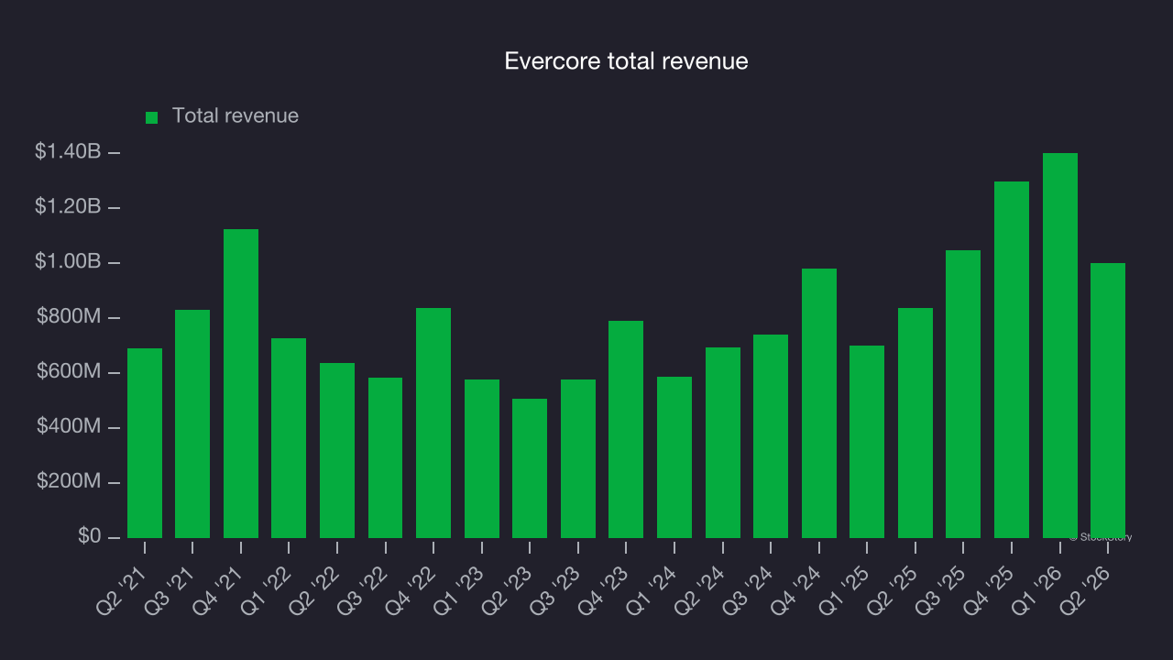This screenshot has width=1173, height=660.
Task: Select the Q1 '25 revenue bar
Action: [x=867, y=442]
